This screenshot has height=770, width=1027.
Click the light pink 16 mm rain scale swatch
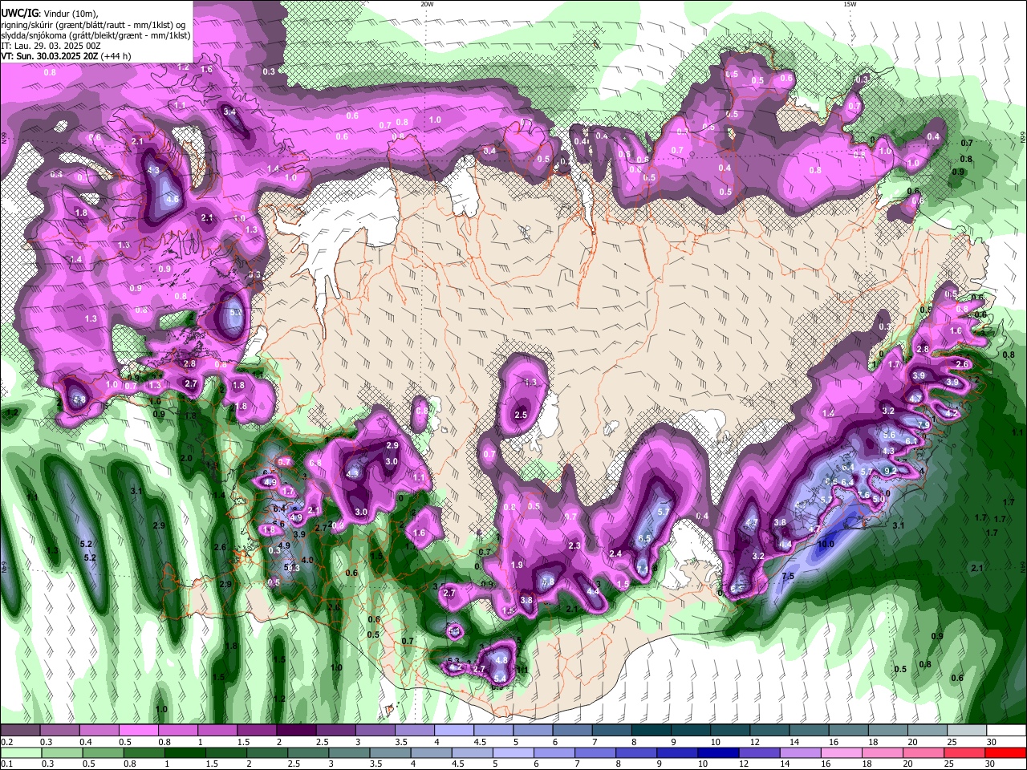coord(842,753)
